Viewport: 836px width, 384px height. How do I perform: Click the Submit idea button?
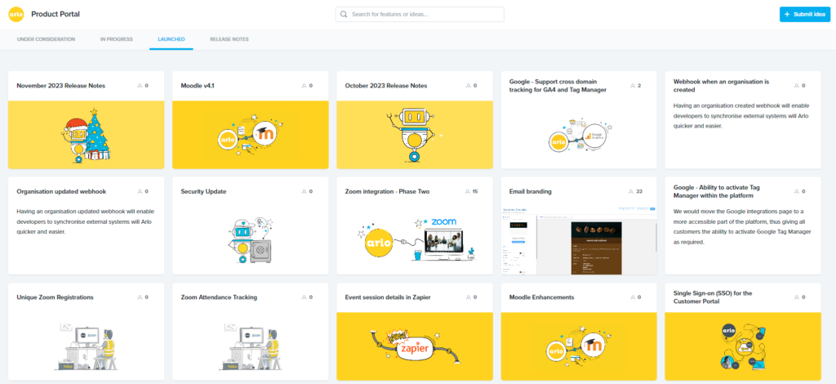point(804,15)
